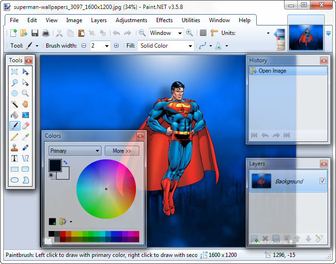Open the image list dropdown arrow
This screenshot has height=264, width=336.
pyautogui.click(x=328, y=33)
